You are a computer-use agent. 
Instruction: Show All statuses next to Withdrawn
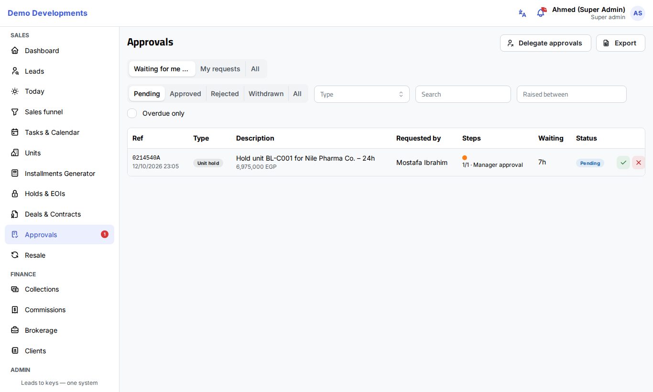[297, 94]
